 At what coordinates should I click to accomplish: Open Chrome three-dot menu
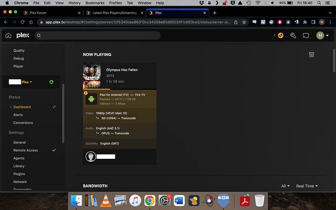coord(330,22)
